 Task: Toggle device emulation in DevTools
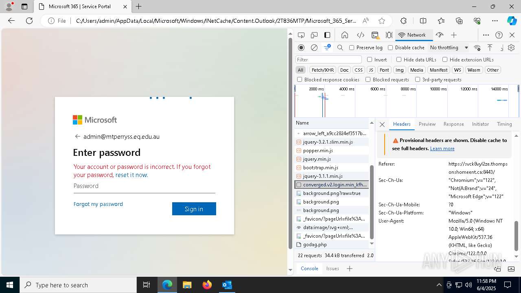click(x=314, y=35)
